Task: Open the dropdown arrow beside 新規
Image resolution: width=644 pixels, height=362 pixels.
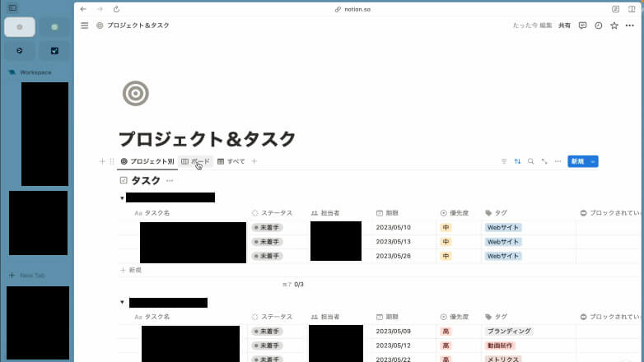Action: (x=593, y=161)
